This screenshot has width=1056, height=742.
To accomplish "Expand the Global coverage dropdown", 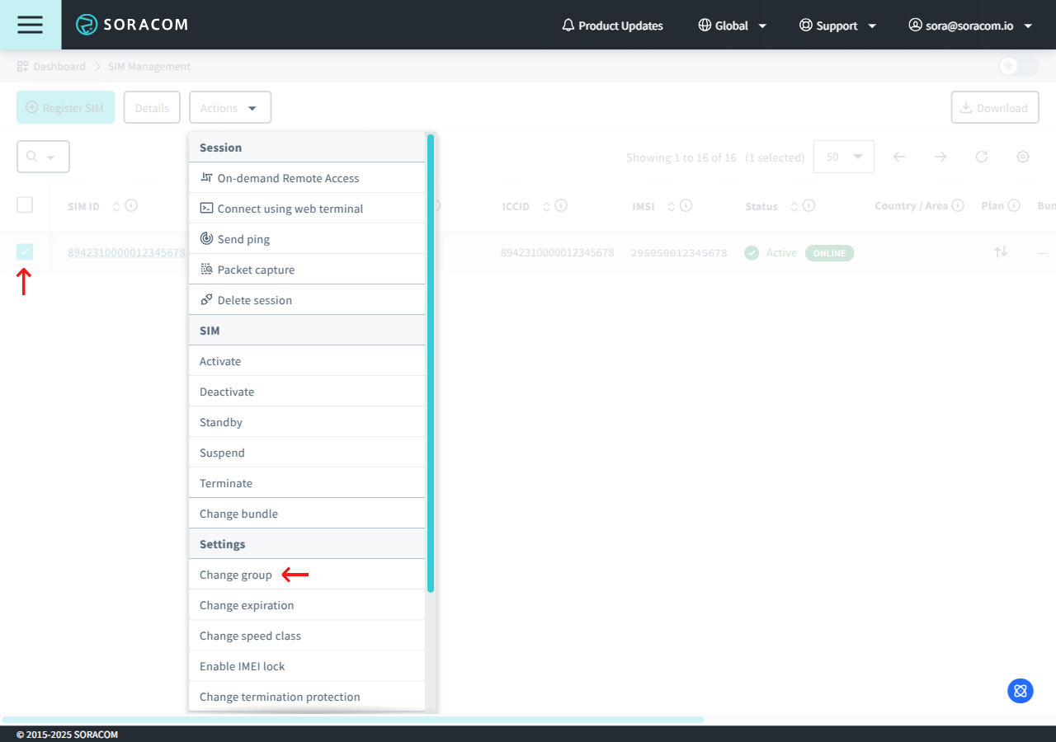I will point(733,26).
